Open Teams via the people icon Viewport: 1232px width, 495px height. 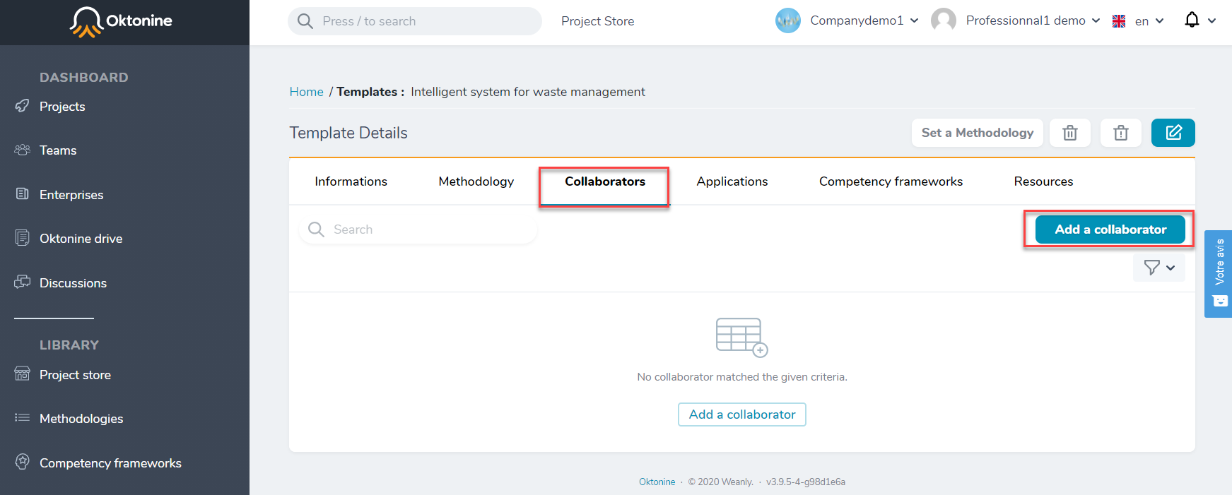pyautogui.click(x=23, y=150)
